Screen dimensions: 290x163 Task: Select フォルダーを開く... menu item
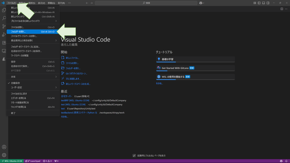tap(33, 32)
